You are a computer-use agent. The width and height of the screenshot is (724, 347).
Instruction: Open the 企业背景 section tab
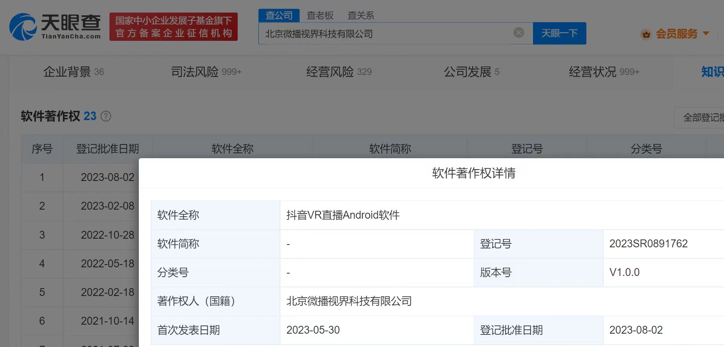74,72
